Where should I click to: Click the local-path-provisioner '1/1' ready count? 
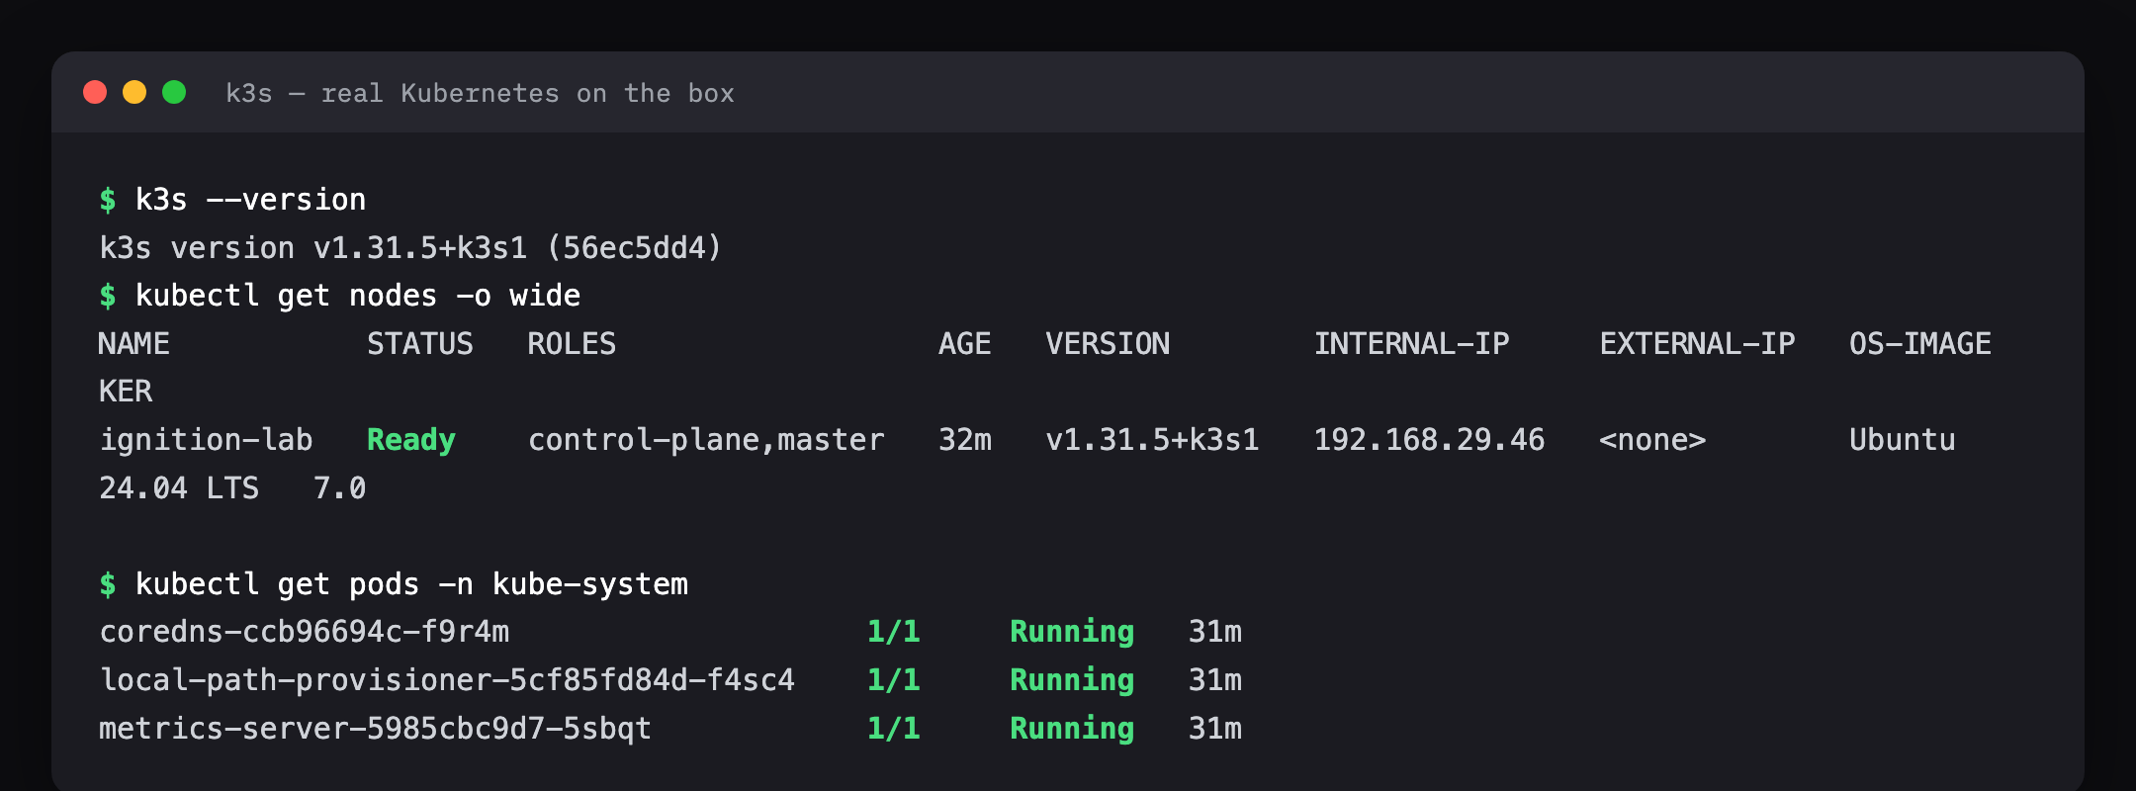[894, 680]
